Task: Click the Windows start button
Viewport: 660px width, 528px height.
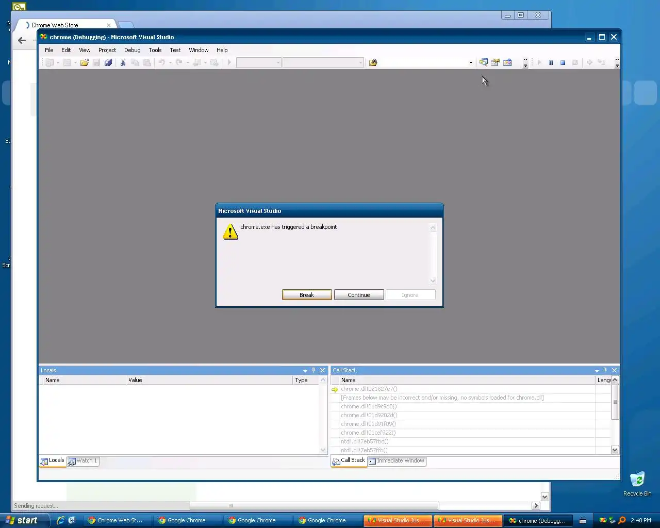Action: [x=25, y=520]
